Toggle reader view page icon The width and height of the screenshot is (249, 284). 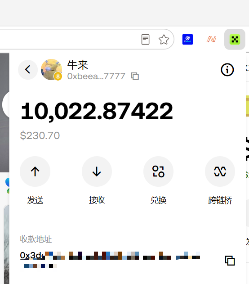tap(145, 39)
